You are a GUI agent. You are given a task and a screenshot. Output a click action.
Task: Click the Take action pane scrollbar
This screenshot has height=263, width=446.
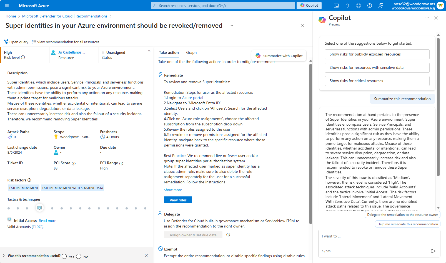[310, 144]
